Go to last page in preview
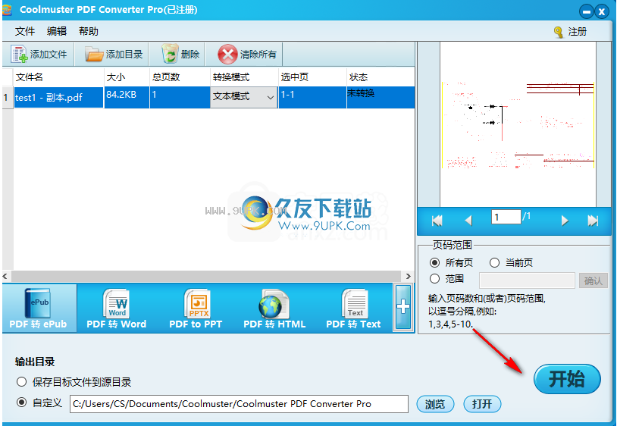617x426 pixels. [593, 221]
